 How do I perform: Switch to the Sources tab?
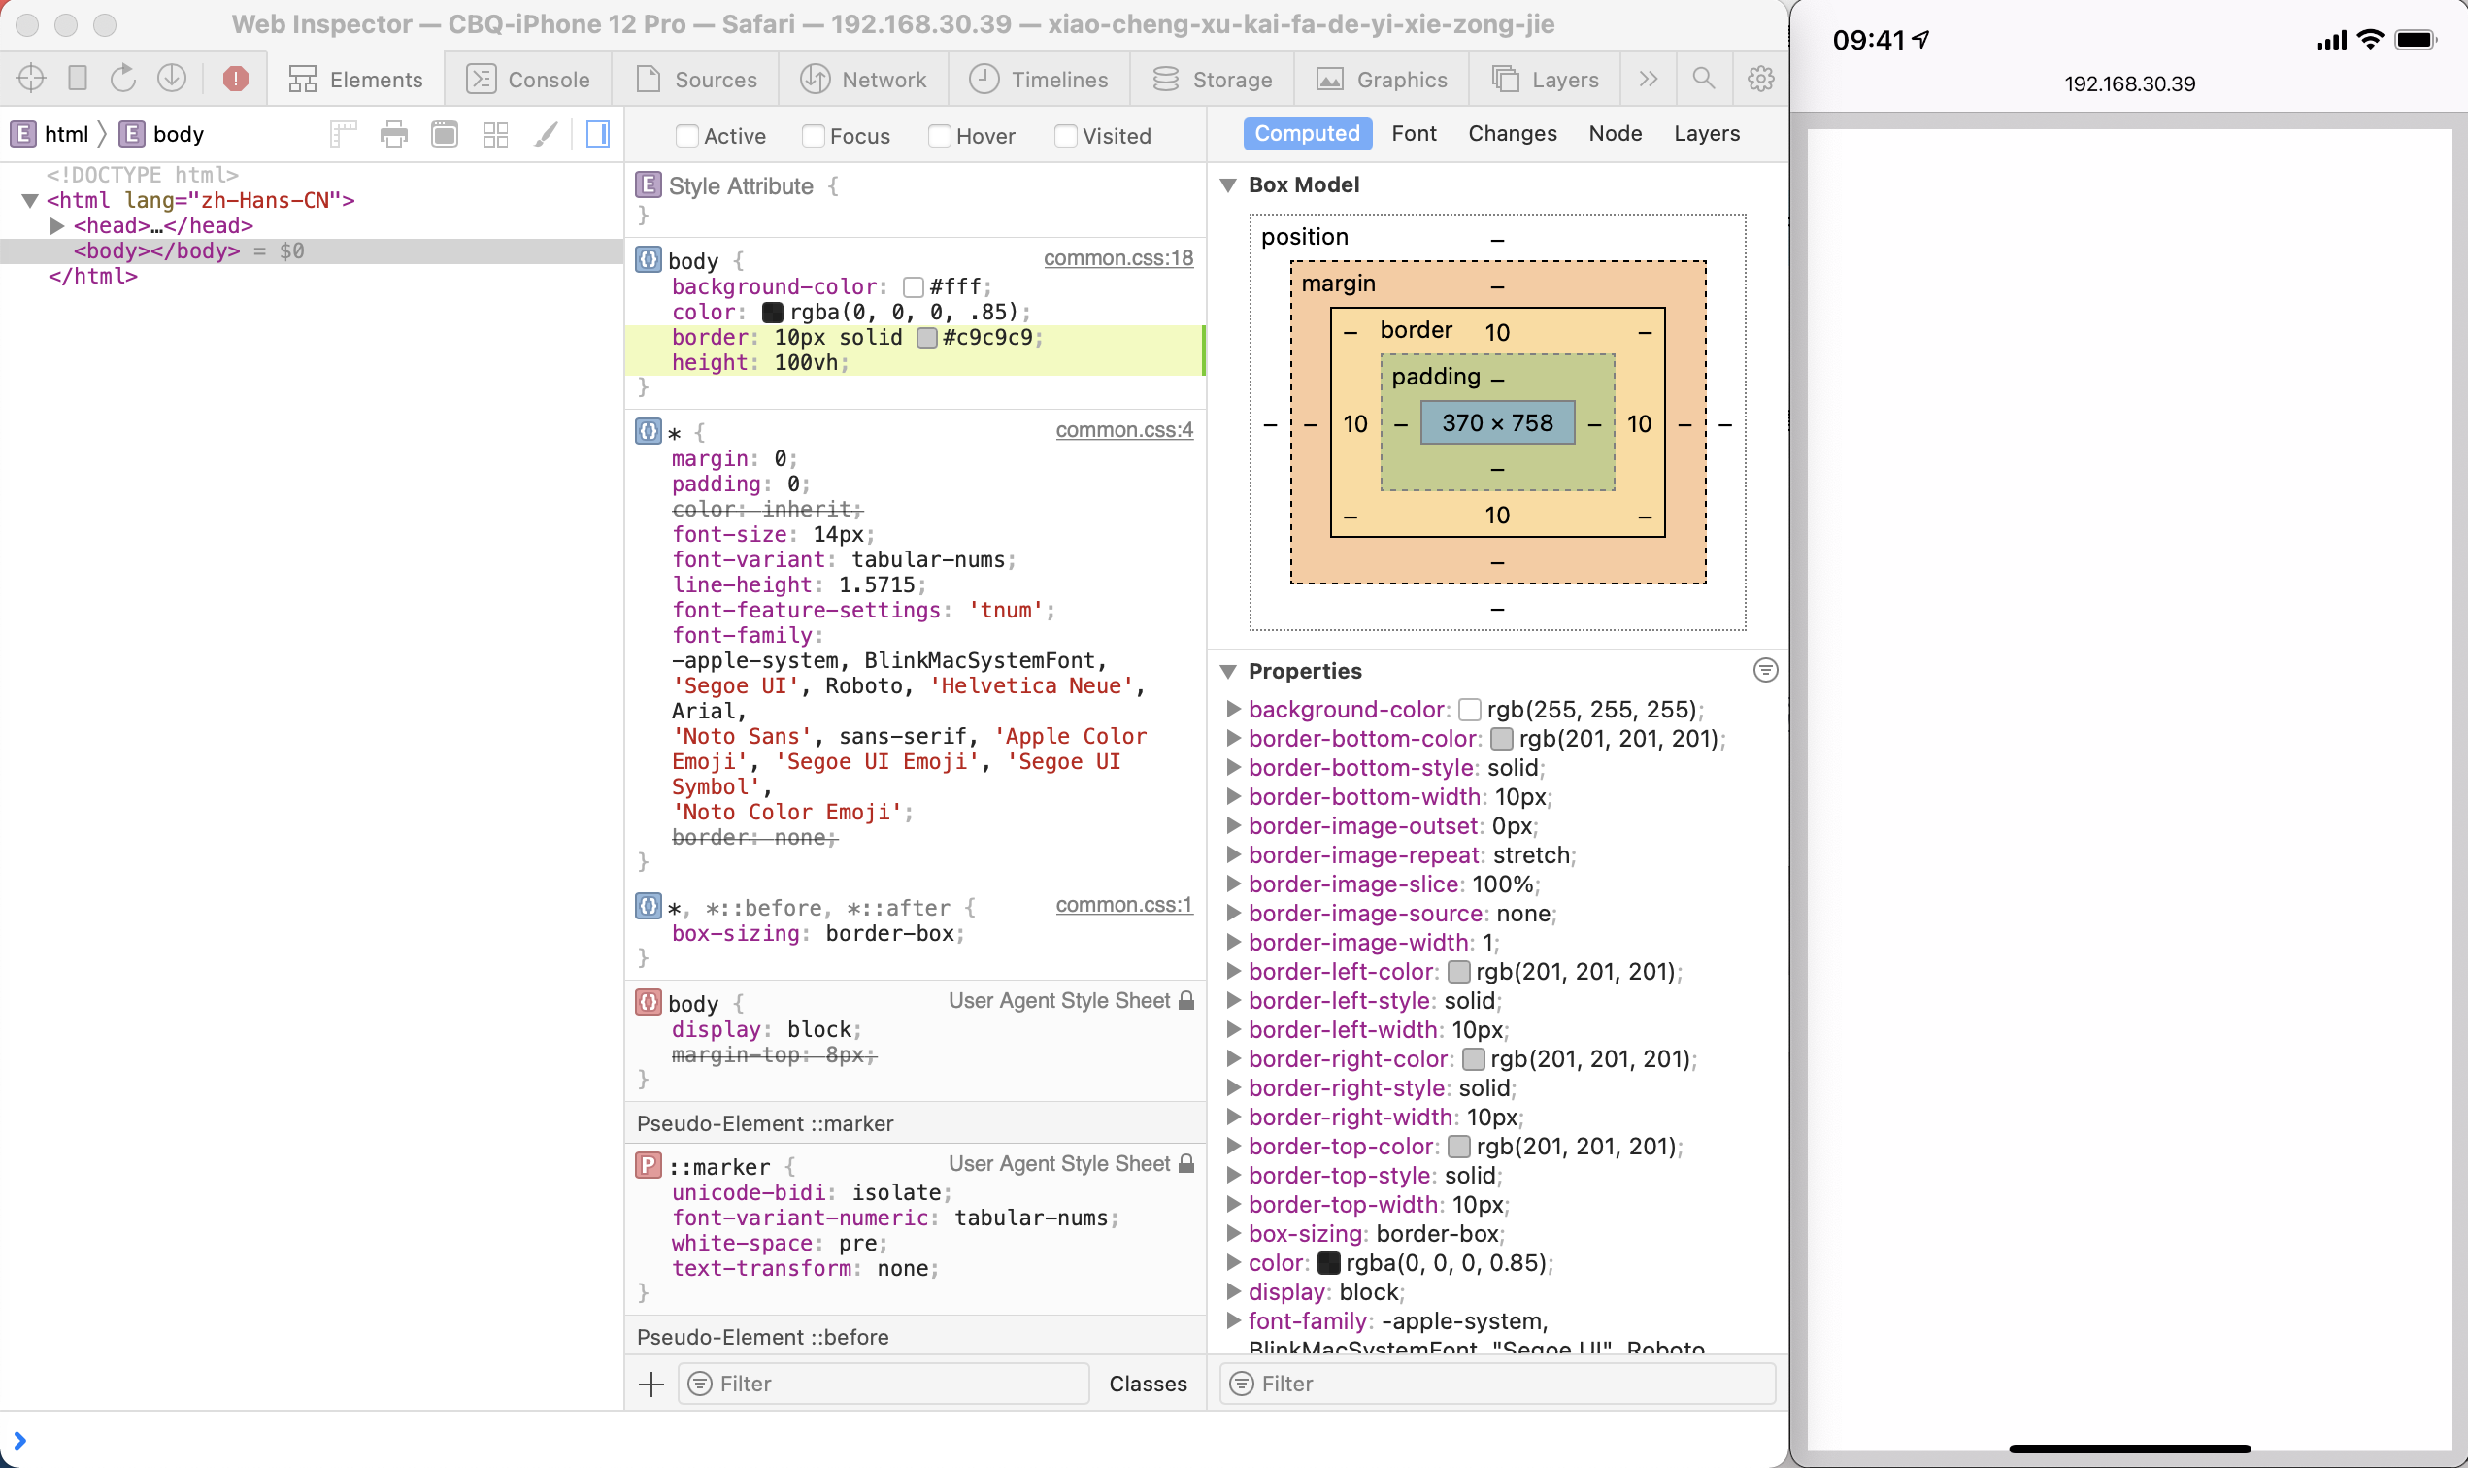click(x=696, y=80)
